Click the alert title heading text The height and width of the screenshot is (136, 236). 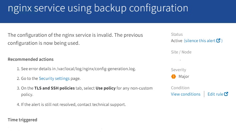[98, 8]
